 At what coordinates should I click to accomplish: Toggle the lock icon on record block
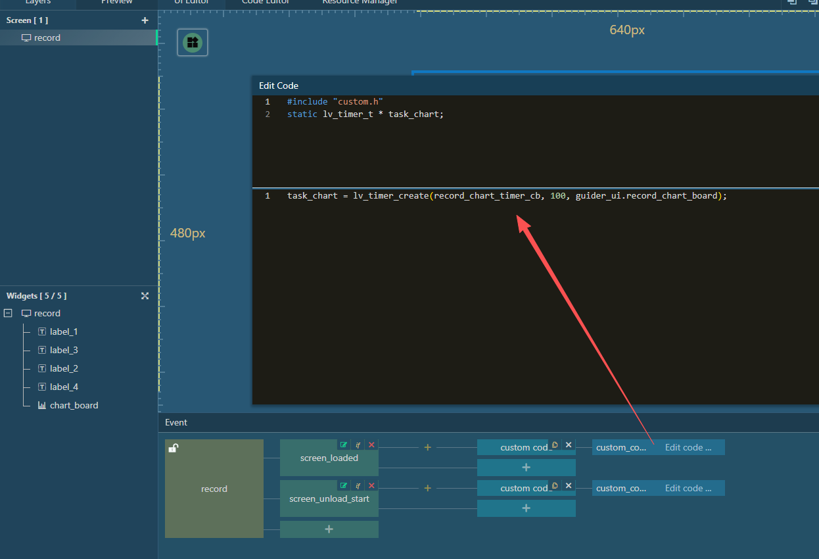(x=173, y=449)
